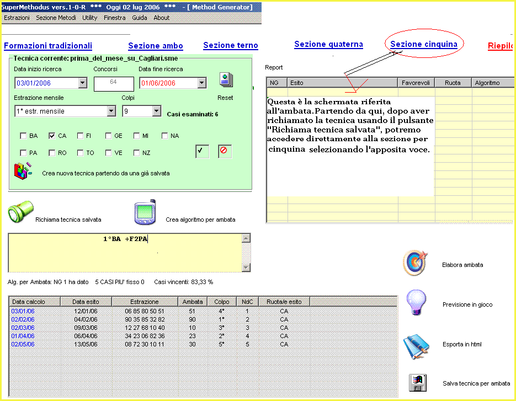Open the red Riepilogo link
516x401 pixels.
click(500, 46)
